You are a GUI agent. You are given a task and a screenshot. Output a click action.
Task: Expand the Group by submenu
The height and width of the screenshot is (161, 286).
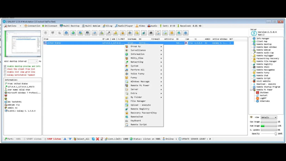coord(144,46)
